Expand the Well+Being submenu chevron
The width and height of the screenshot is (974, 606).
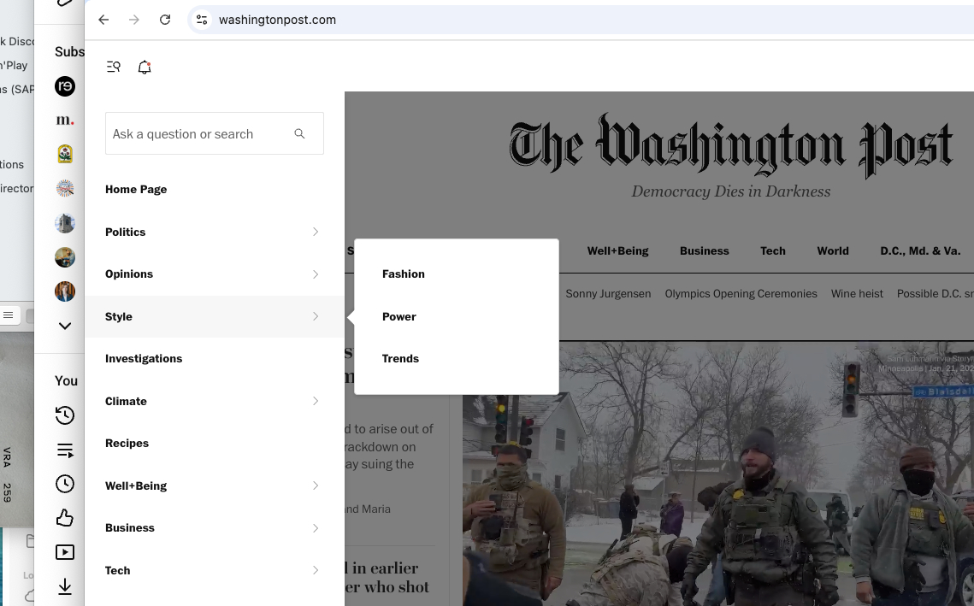[x=316, y=485]
